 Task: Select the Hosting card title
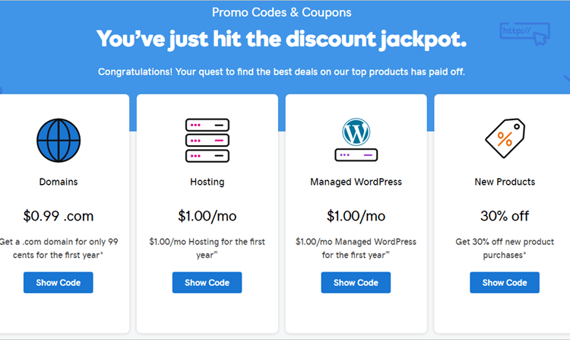tap(207, 182)
